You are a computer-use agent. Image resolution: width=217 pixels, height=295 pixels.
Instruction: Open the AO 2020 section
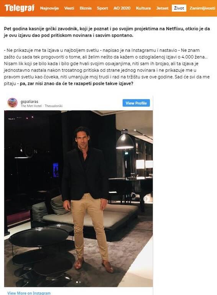(122, 8)
